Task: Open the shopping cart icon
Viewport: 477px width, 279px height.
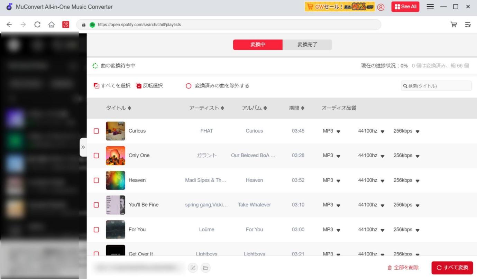Action: 453,25
